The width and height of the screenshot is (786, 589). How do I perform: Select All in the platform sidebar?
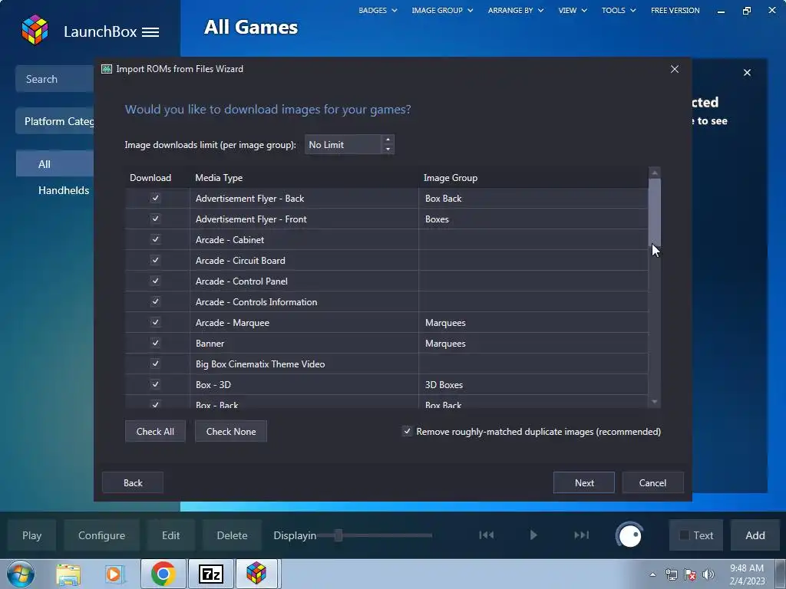pyautogui.click(x=55, y=164)
